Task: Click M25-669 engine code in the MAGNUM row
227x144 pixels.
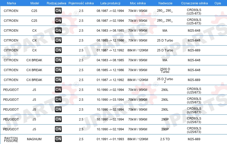Action: tap(194, 139)
